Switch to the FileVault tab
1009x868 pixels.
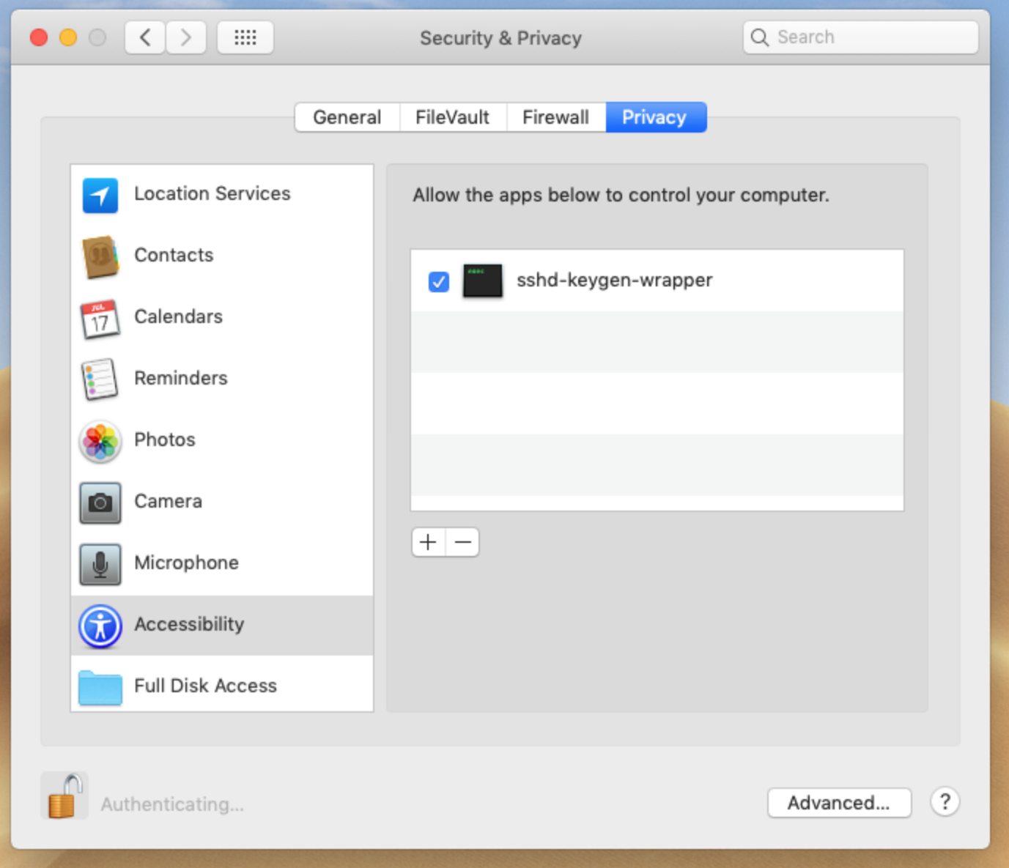click(x=453, y=117)
